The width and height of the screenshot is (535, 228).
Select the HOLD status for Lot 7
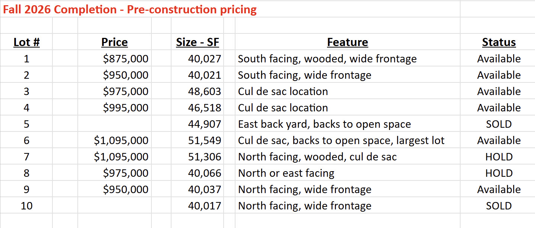(499, 157)
